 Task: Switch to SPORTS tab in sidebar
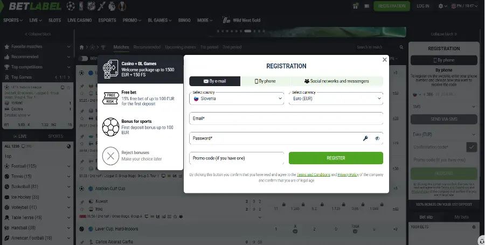click(56, 136)
